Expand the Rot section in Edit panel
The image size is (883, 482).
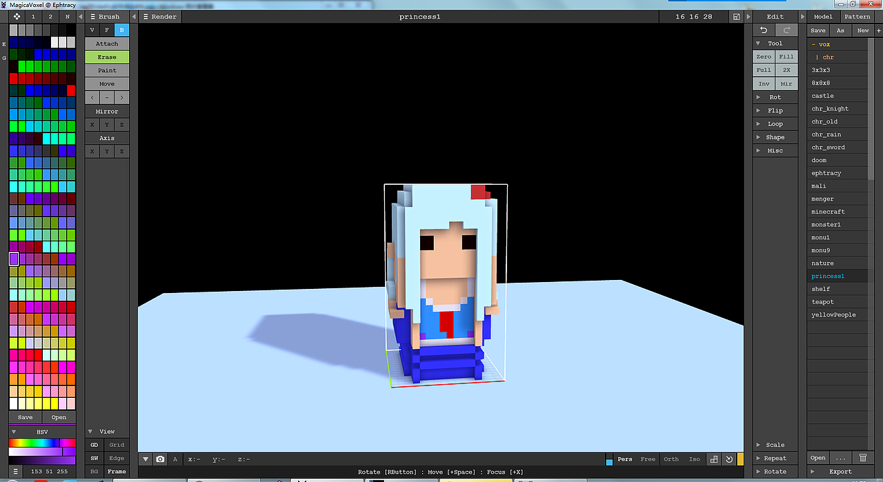pyautogui.click(x=774, y=97)
